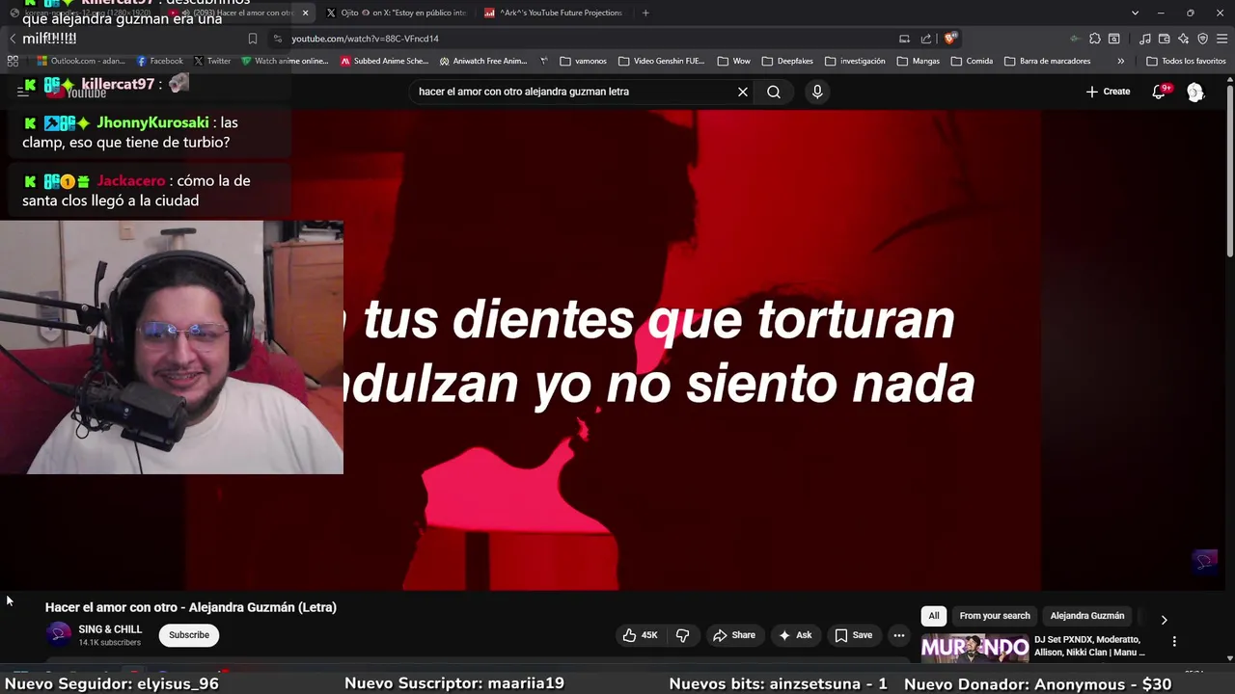
Task: Select the Alejandra Guzmán filter chip
Action: point(1087,616)
